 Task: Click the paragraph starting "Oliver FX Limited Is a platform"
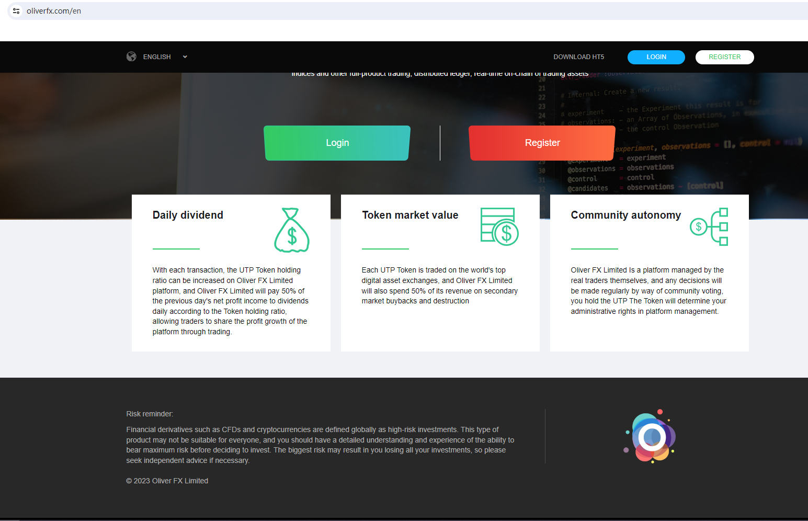648,291
